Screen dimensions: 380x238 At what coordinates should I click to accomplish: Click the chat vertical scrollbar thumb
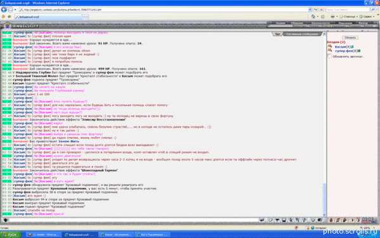[324, 198]
